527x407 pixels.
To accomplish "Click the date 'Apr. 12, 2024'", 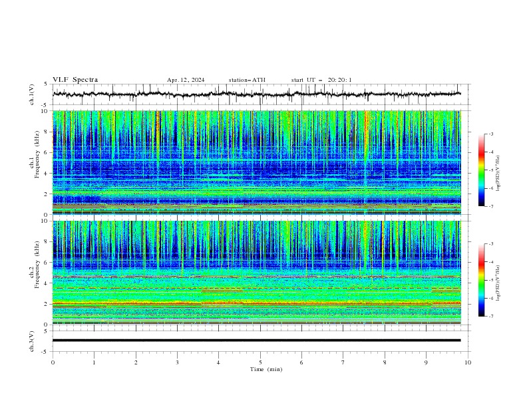I will click(x=186, y=80).
